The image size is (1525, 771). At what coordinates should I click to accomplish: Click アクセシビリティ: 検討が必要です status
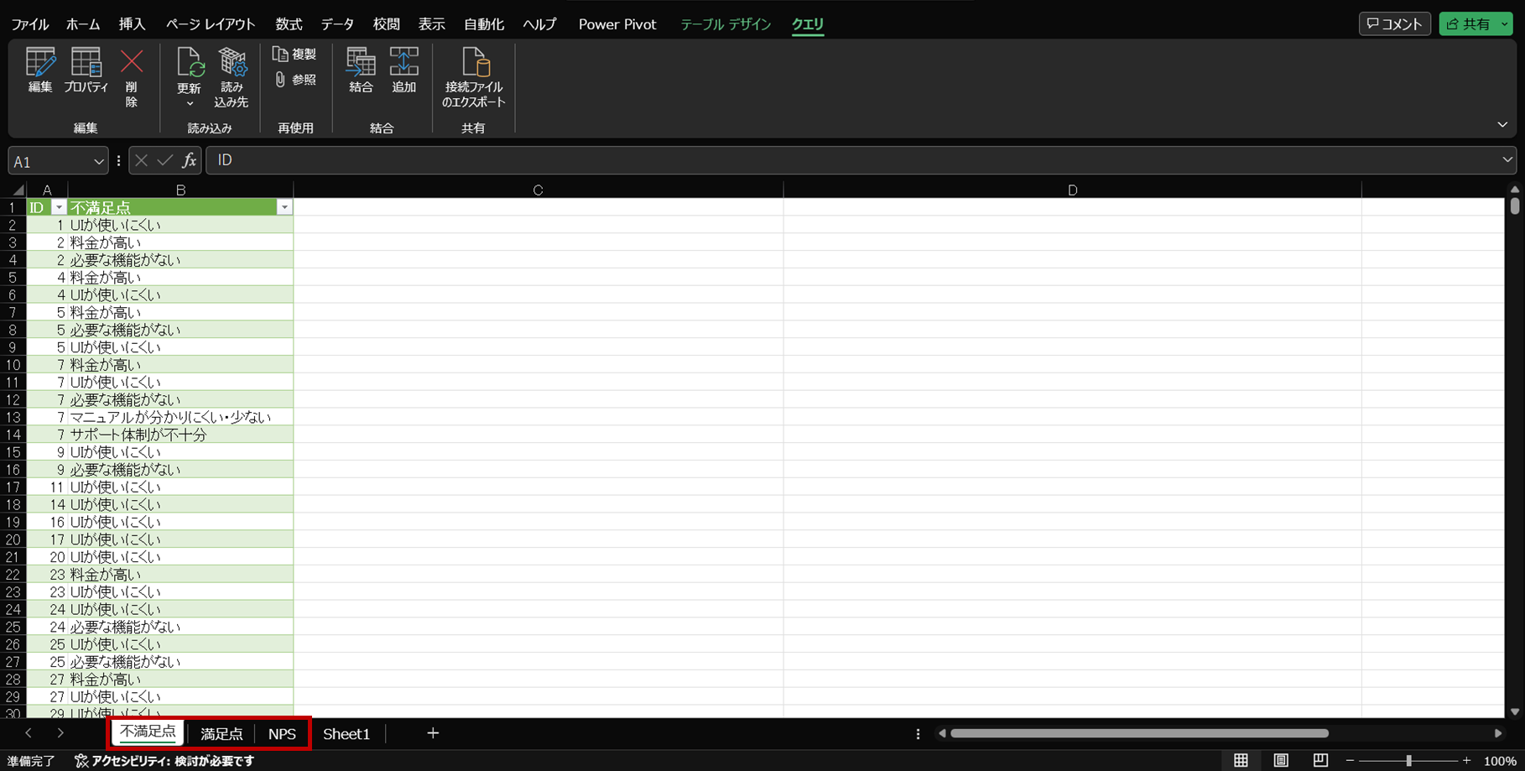coord(164,761)
